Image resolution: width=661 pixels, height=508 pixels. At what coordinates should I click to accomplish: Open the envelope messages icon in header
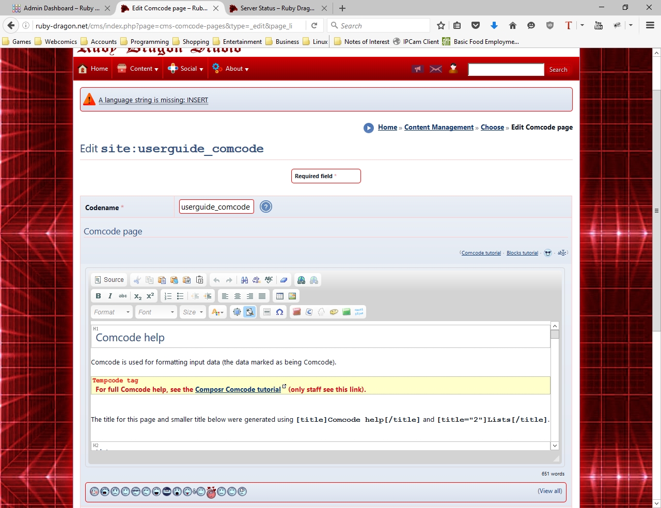(x=436, y=69)
